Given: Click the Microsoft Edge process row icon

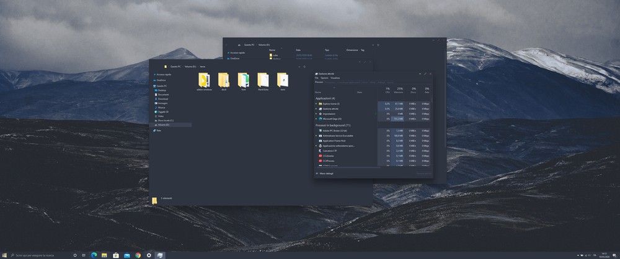Looking at the screenshot, I should (321, 119).
